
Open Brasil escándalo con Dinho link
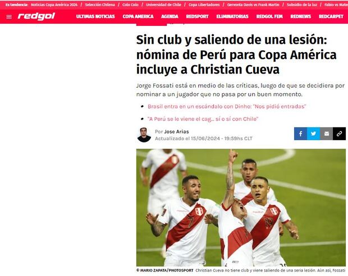227,107
